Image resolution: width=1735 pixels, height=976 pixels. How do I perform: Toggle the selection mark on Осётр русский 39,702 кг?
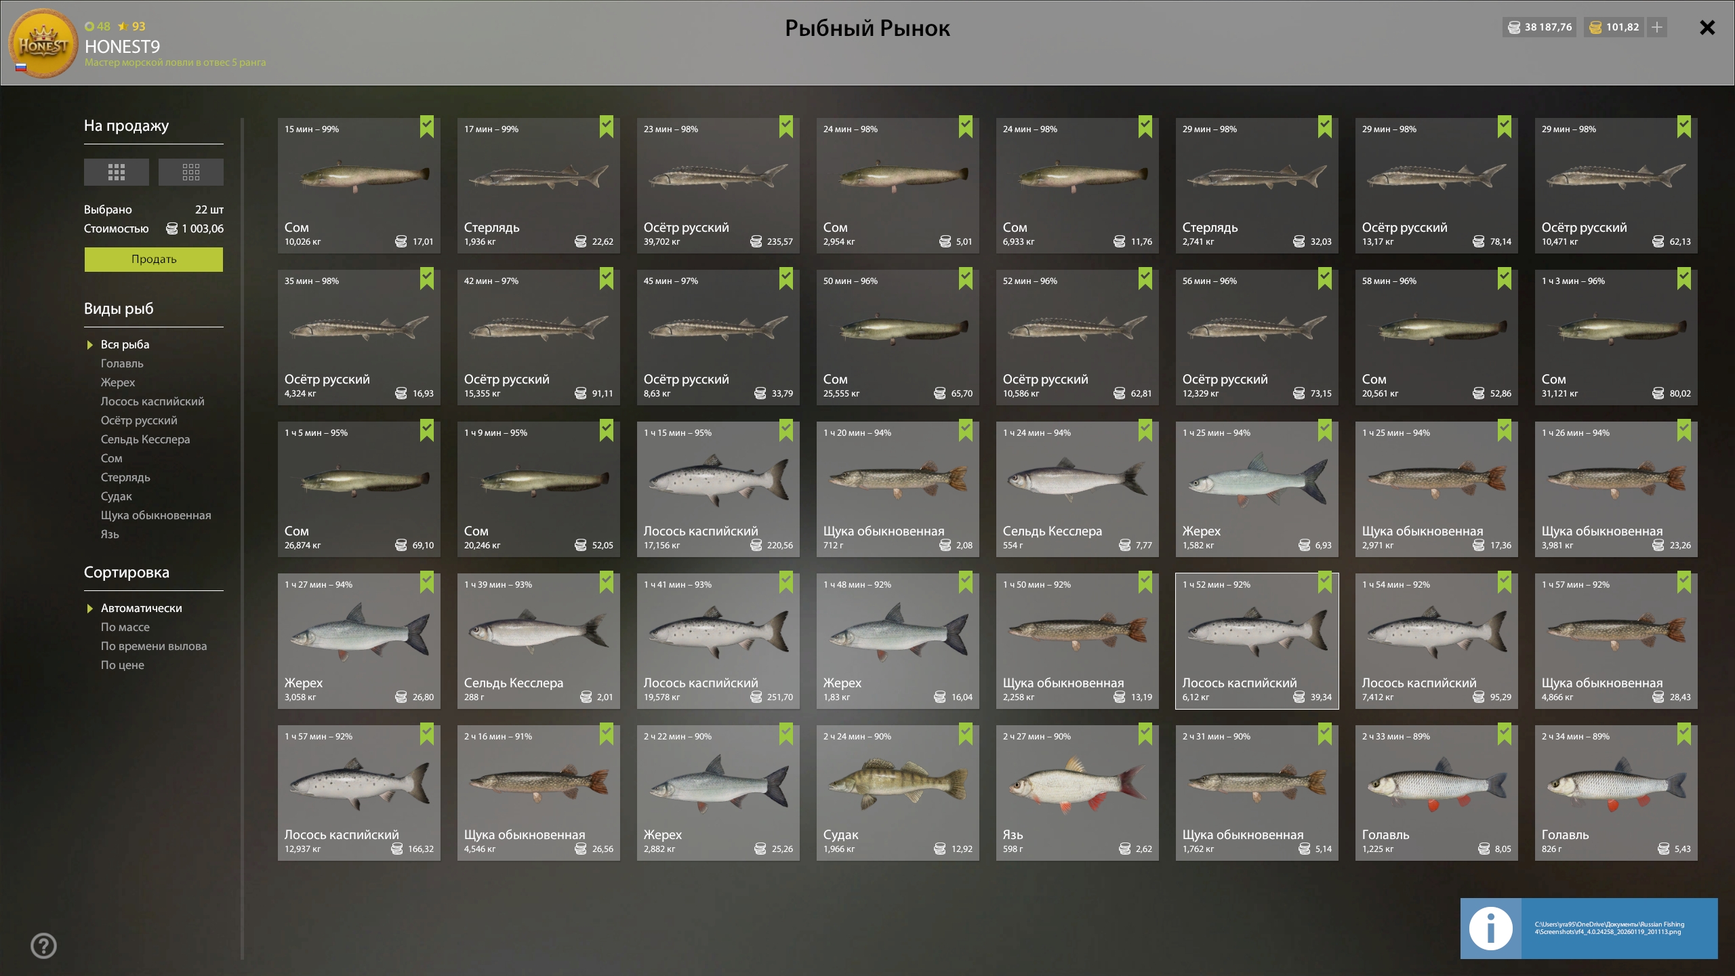[x=786, y=127]
